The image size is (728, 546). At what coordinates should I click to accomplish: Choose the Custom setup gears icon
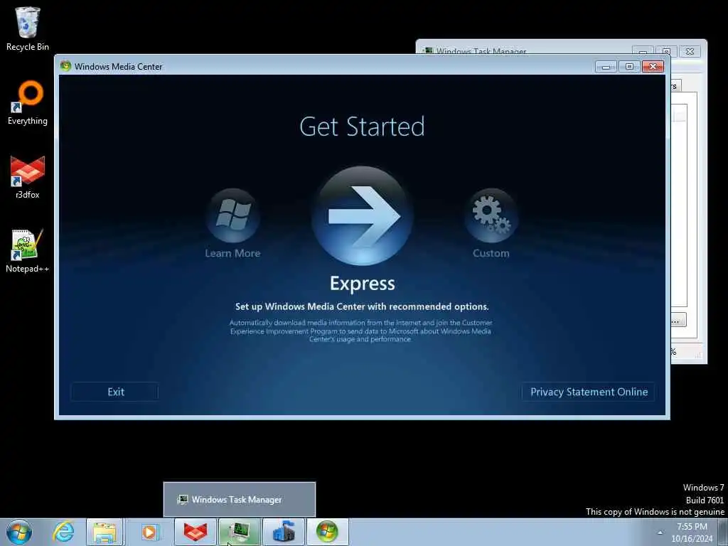click(491, 215)
